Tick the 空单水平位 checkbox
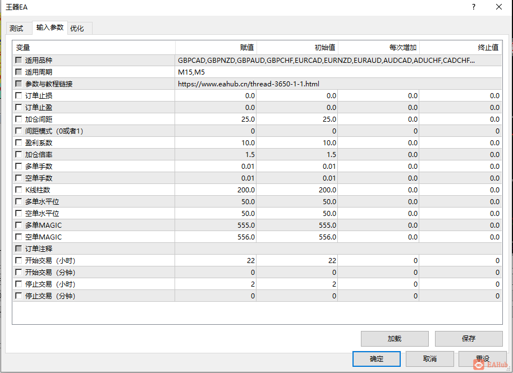Viewport: 513px width, 373px height. point(19,213)
